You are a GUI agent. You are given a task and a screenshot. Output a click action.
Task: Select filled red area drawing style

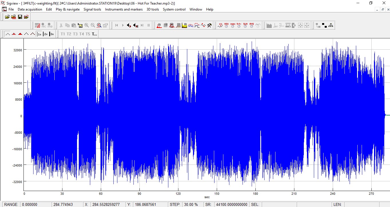(20, 34)
